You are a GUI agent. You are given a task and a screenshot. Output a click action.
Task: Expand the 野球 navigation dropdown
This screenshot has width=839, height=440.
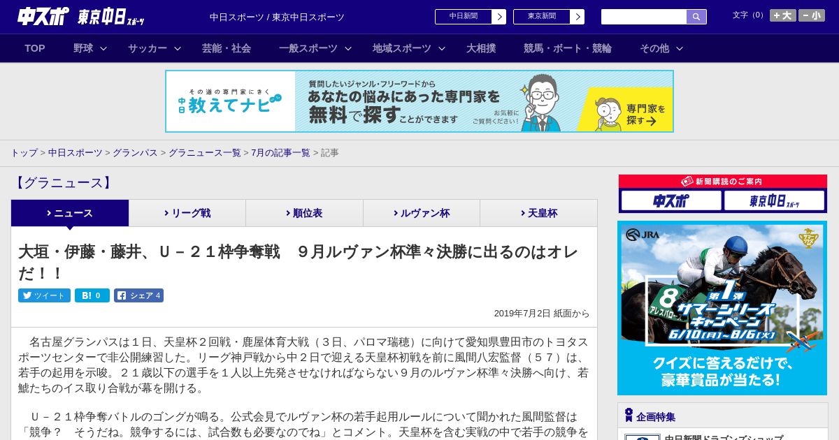tap(90, 48)
